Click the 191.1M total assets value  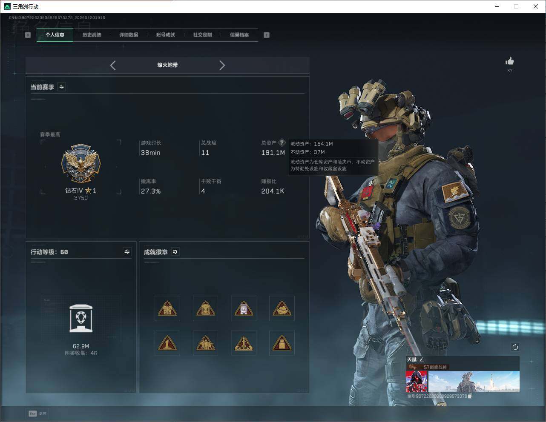273,153
